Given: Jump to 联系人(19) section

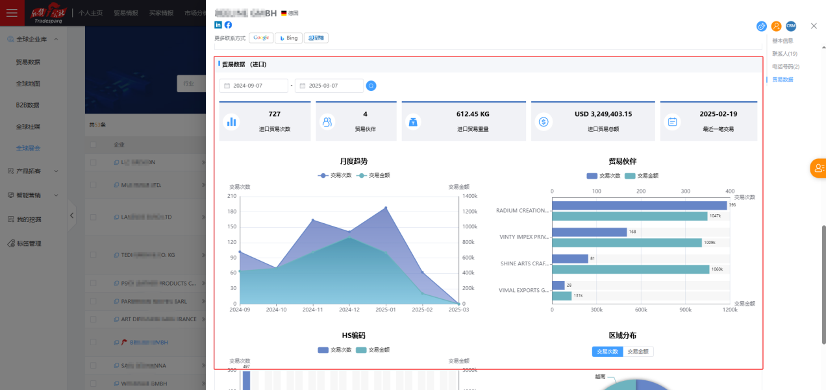Looking at the screenshot, I should click(784, 54).
